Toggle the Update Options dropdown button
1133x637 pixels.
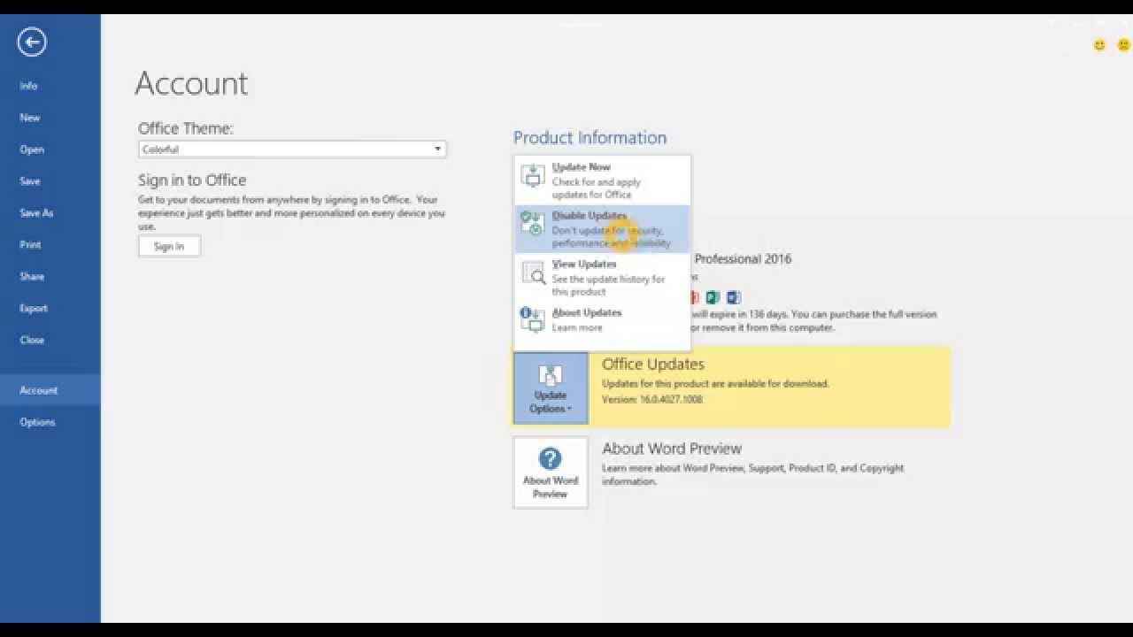[x=551, y=388]
